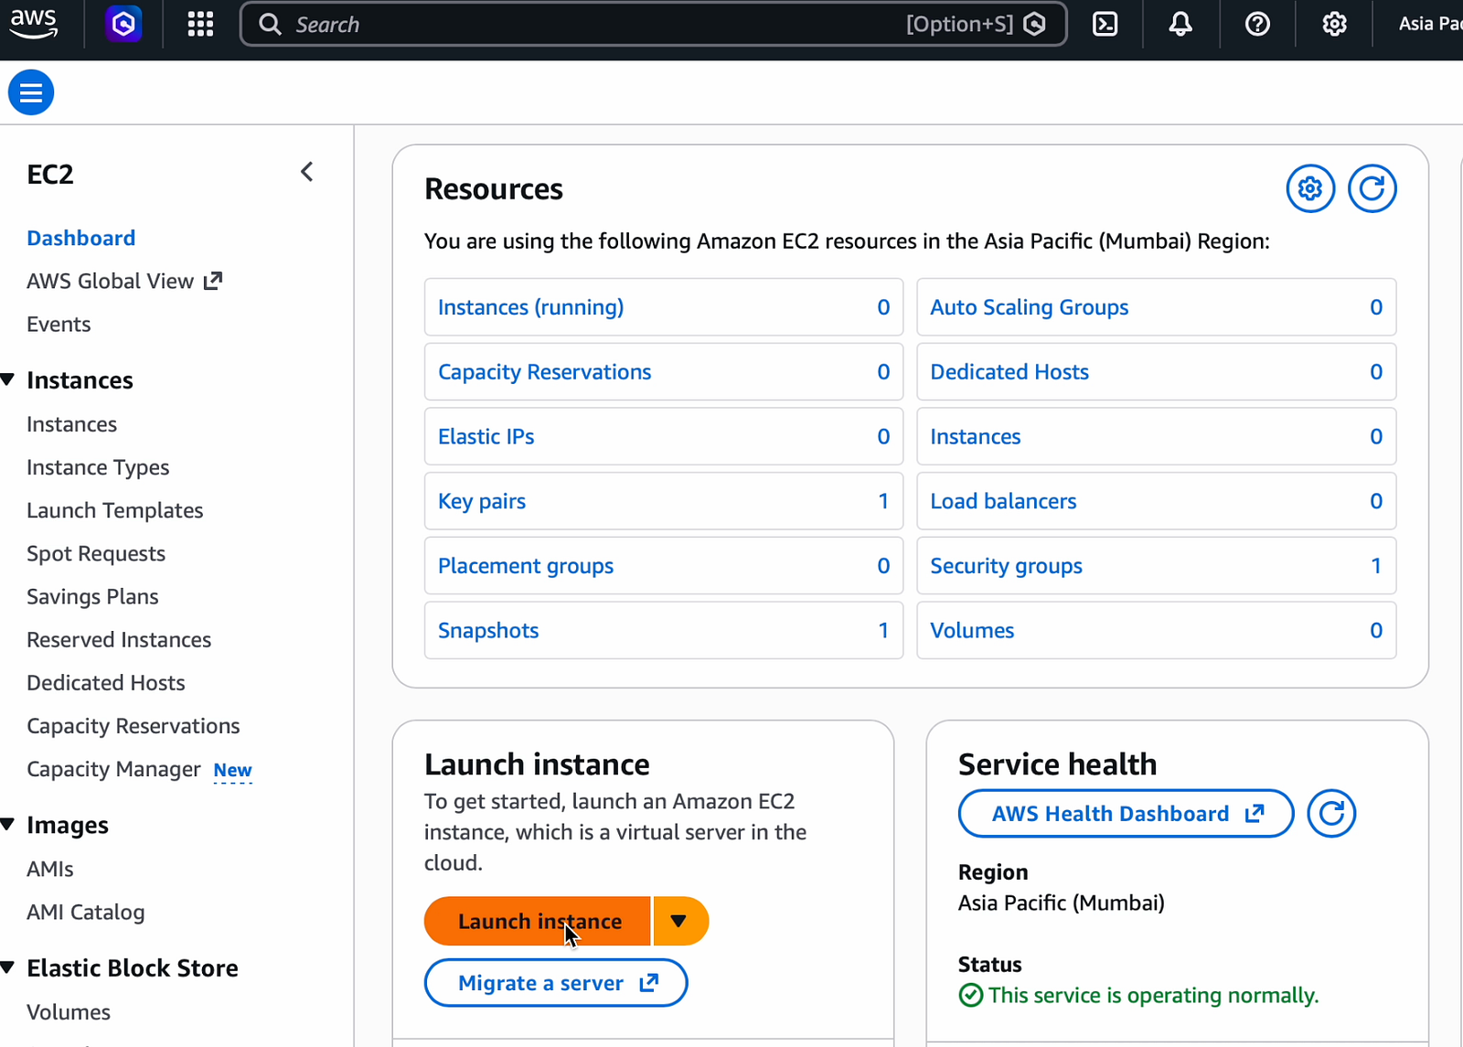Viewport: 1463px width, 1047px height.
Task: Open the settings gear in top bar
Action: 1334,25
